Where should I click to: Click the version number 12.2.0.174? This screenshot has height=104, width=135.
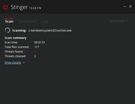point(35,8)
